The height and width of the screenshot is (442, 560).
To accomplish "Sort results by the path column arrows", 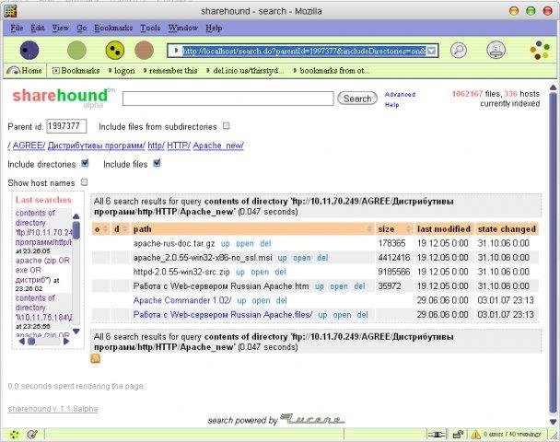I will [x=369, y=229].
